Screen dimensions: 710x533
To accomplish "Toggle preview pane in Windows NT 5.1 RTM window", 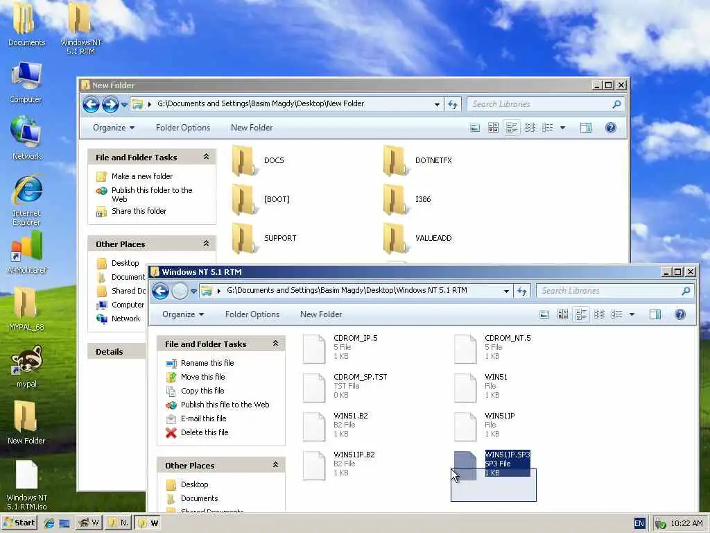I will 655,314.
